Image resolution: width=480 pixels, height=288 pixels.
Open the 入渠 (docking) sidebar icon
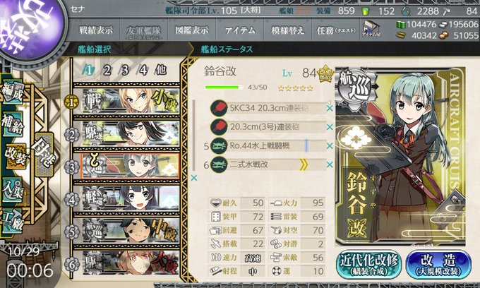pos(12,190)
